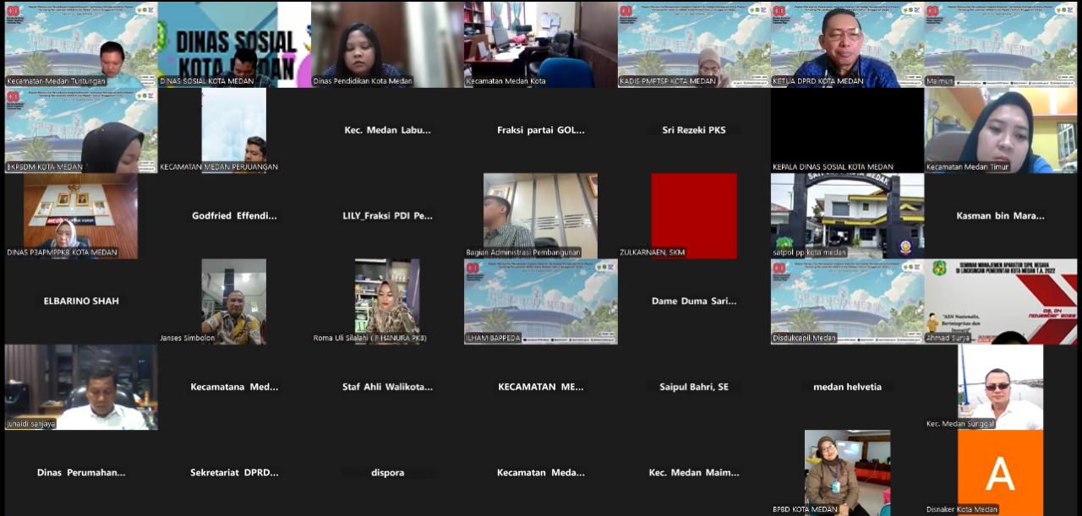The height and width of the screenshot is (516, 1082).
Task: Select the Kecamatan Medan Tuntungan video tile
Action: [81, 44]
